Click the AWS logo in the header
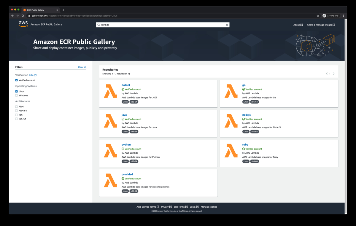The width and height of the screenshot is (356, 226). pos(23,24)
